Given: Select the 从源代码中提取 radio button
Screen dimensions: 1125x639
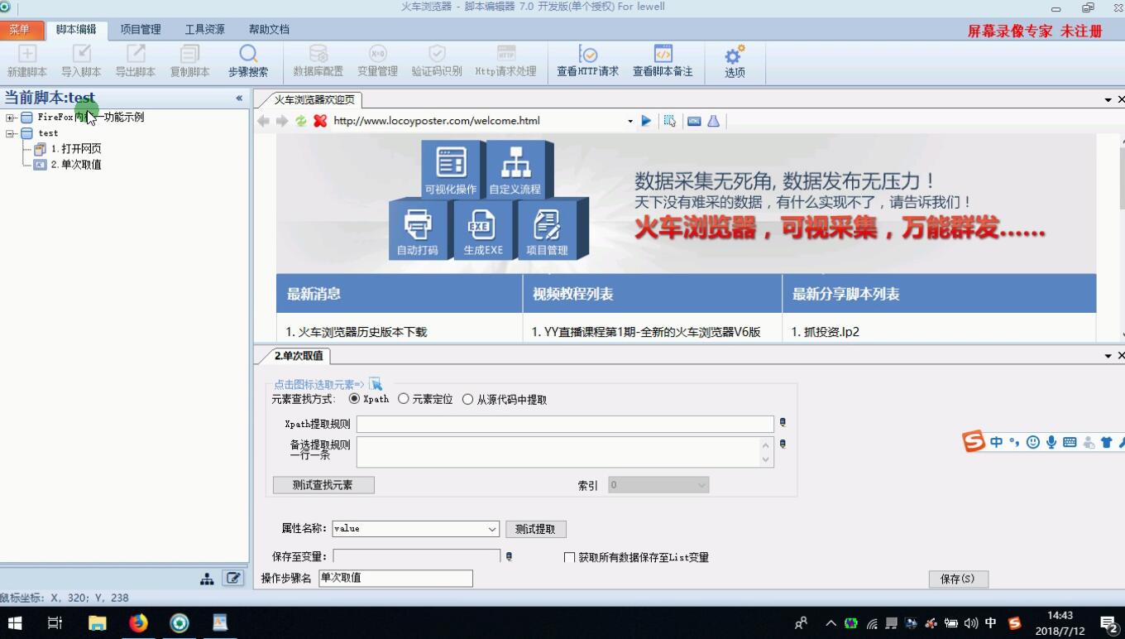Looking at the screenshot, I should pos(468,399).
